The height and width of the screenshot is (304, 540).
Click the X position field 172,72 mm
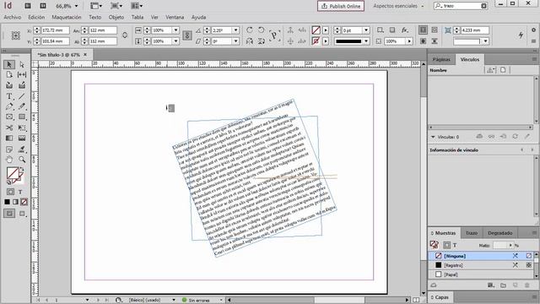(x=55, y=30)
